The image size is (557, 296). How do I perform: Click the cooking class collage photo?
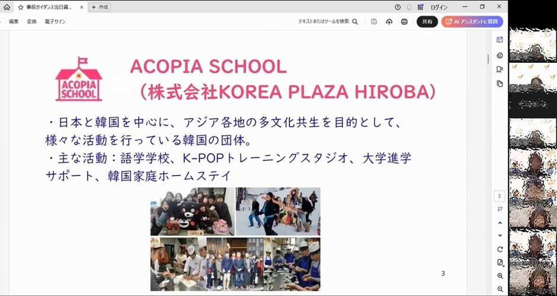(235, 264)
